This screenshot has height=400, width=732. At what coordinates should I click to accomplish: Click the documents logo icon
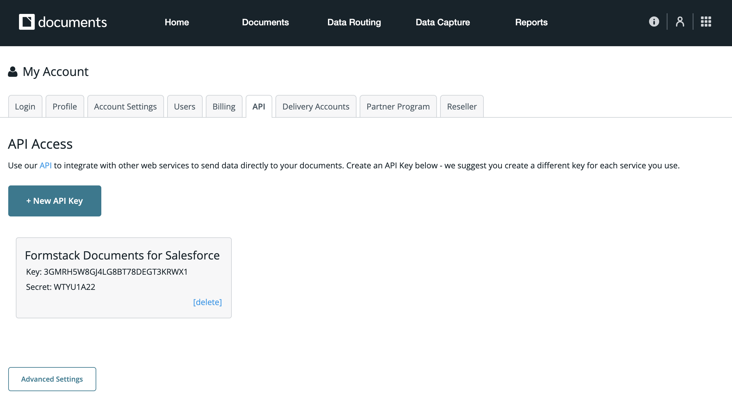[27, 22]
